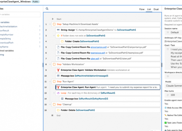Open options menu for RunResult variable

coord(40,30)
